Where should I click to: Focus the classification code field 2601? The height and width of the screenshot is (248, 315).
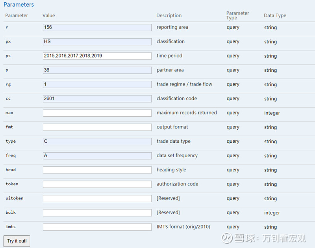coord(97,99)
